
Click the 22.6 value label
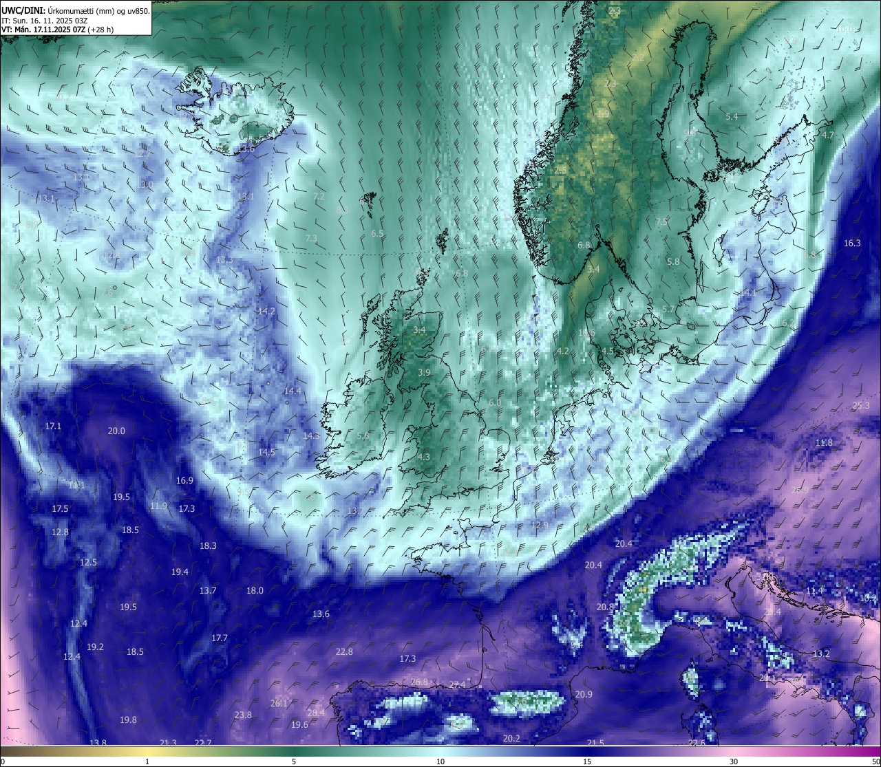697,744
